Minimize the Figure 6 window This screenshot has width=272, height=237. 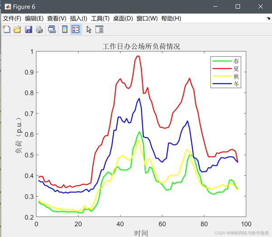coord(215,7)
